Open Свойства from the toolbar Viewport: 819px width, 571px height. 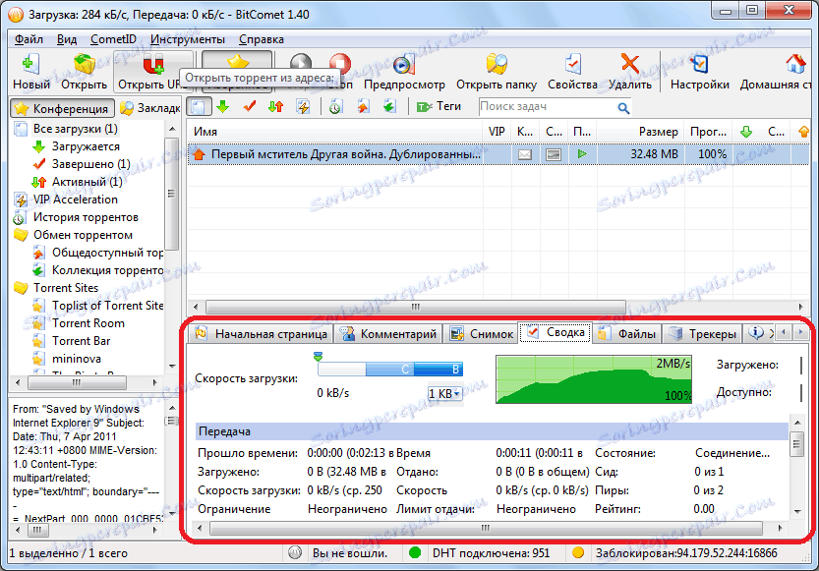pos(572,72)
